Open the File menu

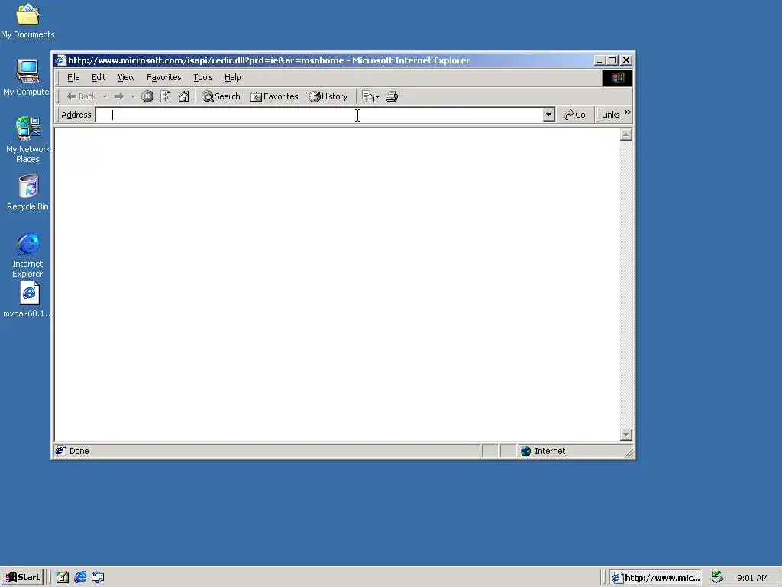click(x=73, y=77)
